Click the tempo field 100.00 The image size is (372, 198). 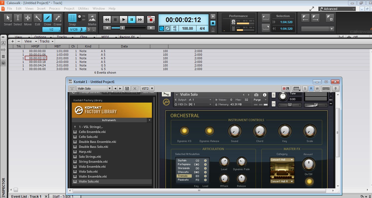[187, 28]
